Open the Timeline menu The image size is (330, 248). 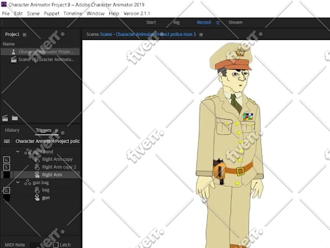tap(73, 14)
